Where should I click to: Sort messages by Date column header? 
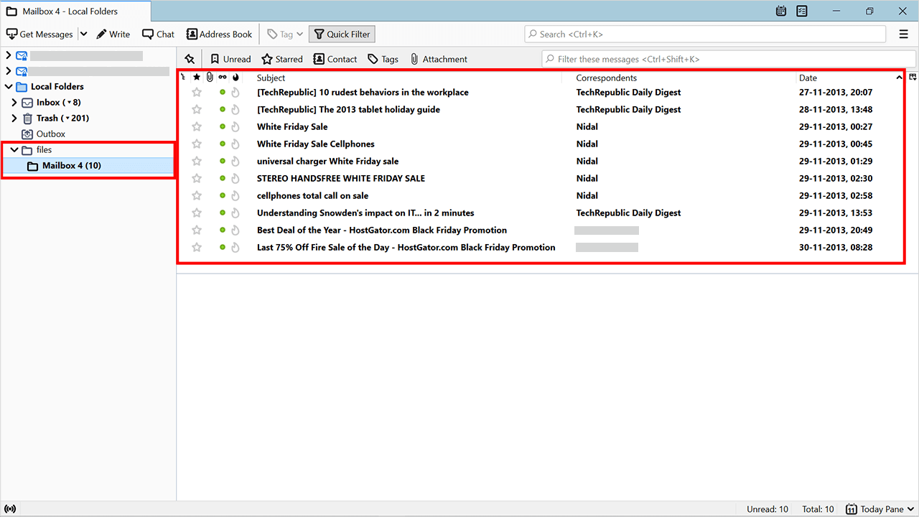pyautogui.click(x=808, y=78)
